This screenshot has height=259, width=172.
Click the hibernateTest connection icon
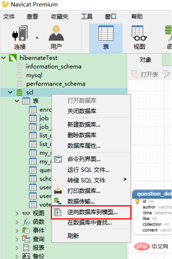13,58
